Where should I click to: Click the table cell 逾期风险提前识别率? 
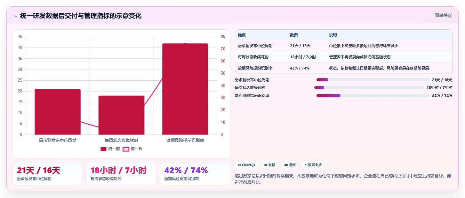(x=255, y=68)
